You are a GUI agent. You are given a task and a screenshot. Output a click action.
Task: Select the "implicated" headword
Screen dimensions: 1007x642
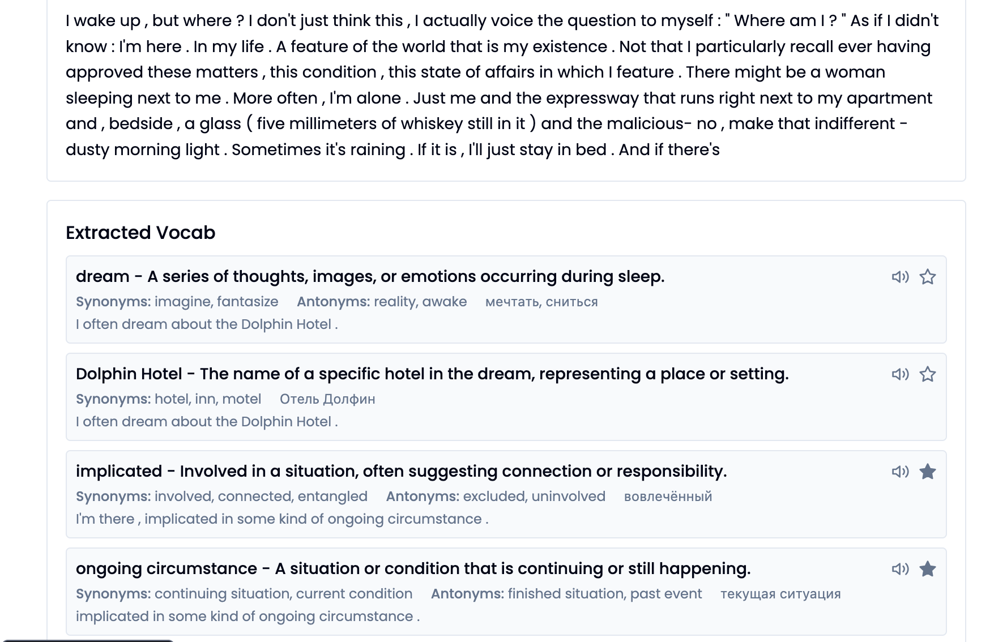pos(119,471)
